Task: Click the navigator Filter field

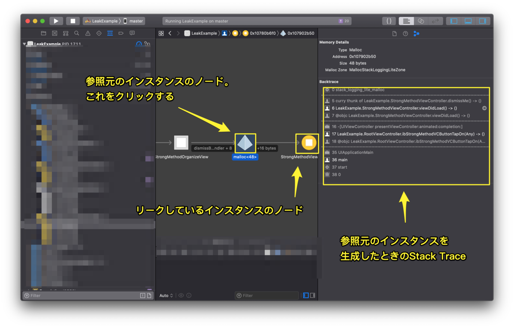Action: click(81, 295)
